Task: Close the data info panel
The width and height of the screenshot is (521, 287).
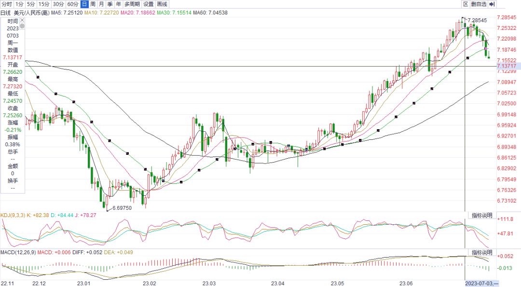Action: (x=22, y=20)
